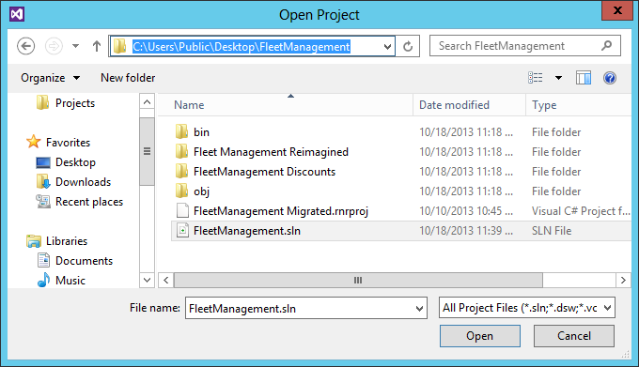Viewport: 639px width, 367px height.
Task: Change view layout icon
Action: pyautogui.click(x=535, y=77)
